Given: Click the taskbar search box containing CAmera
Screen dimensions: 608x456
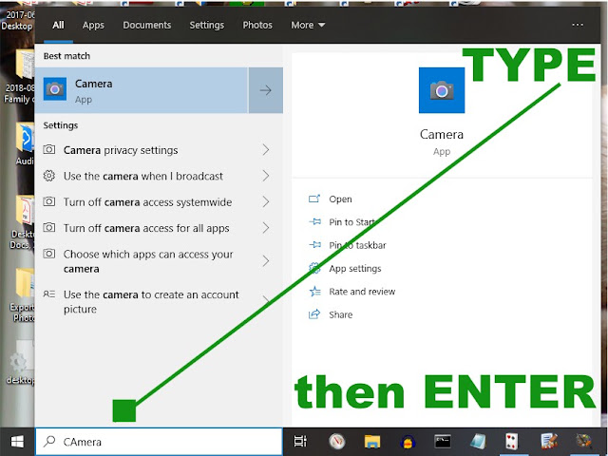Looking at the screenshot, I should (159, 442).
